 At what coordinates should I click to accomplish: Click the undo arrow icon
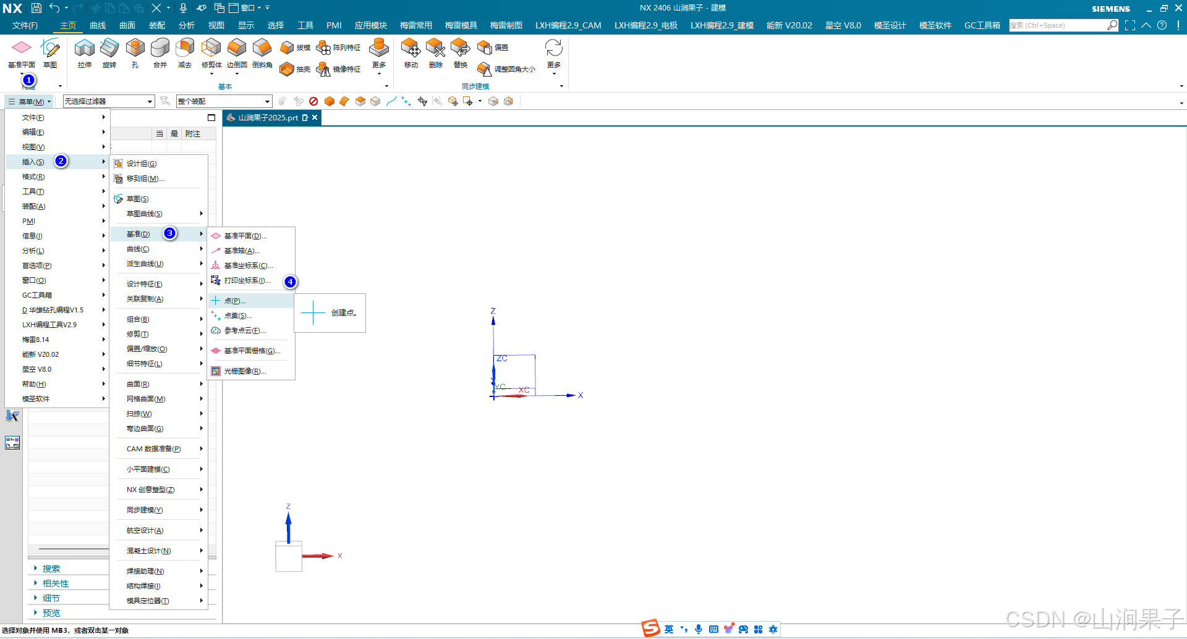(x=54, y=8)
